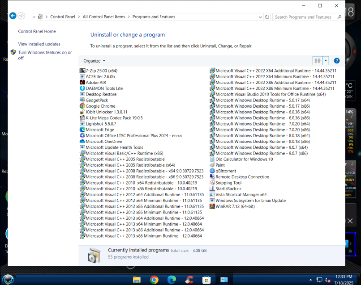Open File Explorer from the taskbar
361x285 pixels.
(x=137, y=280)
